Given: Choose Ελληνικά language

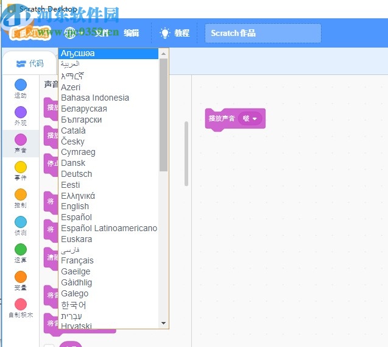Looking at the screenshot, I should click(108, 196).
